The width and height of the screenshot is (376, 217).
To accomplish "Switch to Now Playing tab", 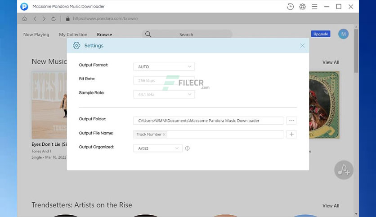I will pos(36,35).
